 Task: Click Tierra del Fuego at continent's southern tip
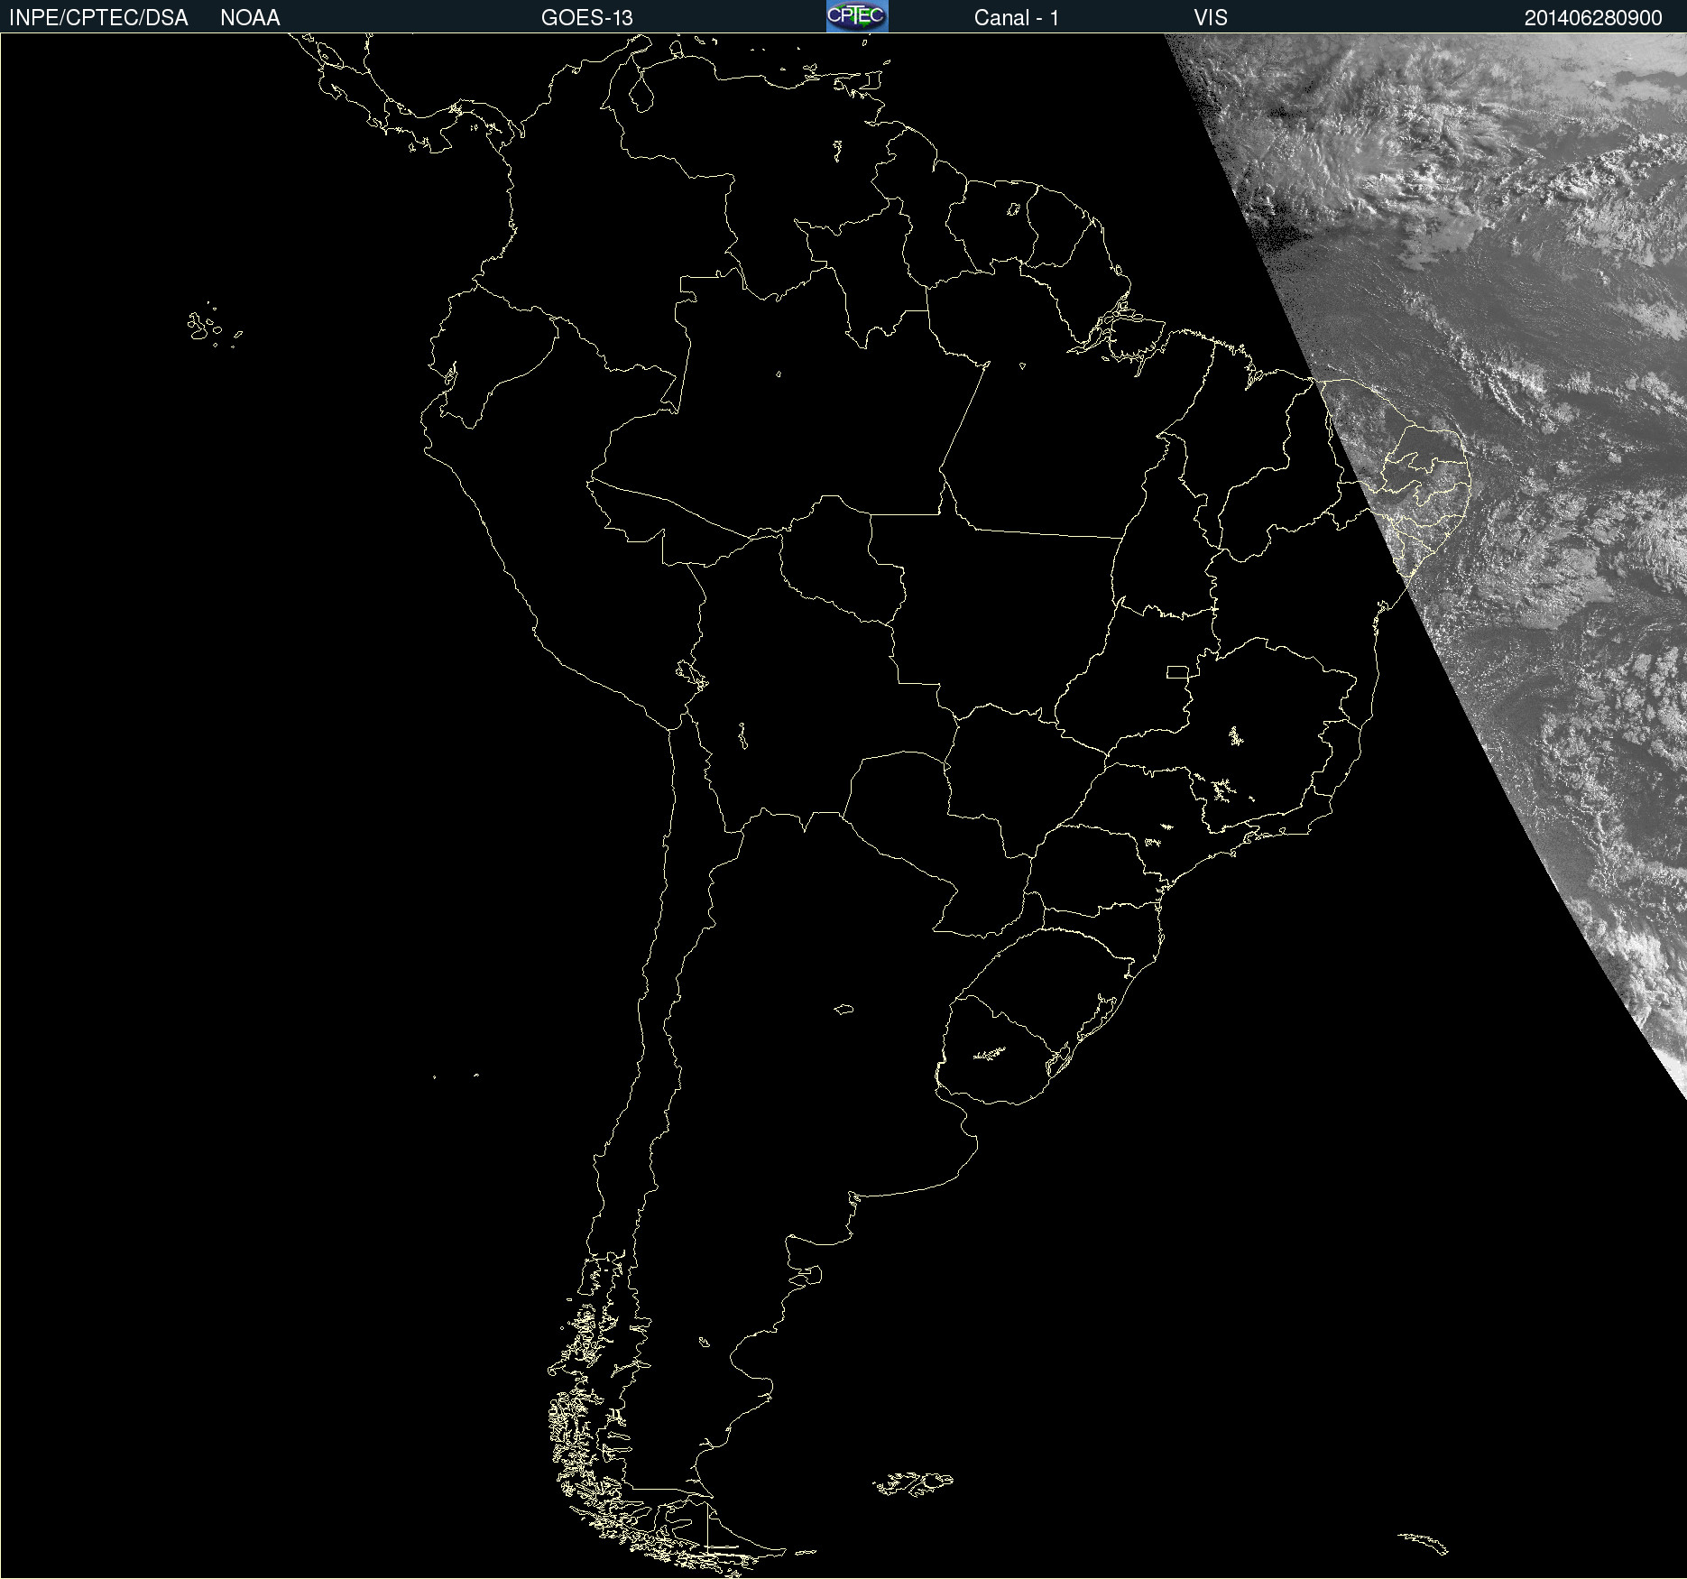(x=722, y=1538)
